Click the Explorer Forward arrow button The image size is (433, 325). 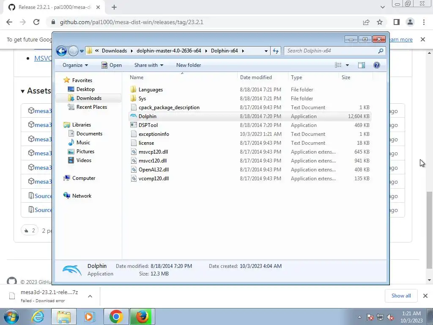pos(73,51)
